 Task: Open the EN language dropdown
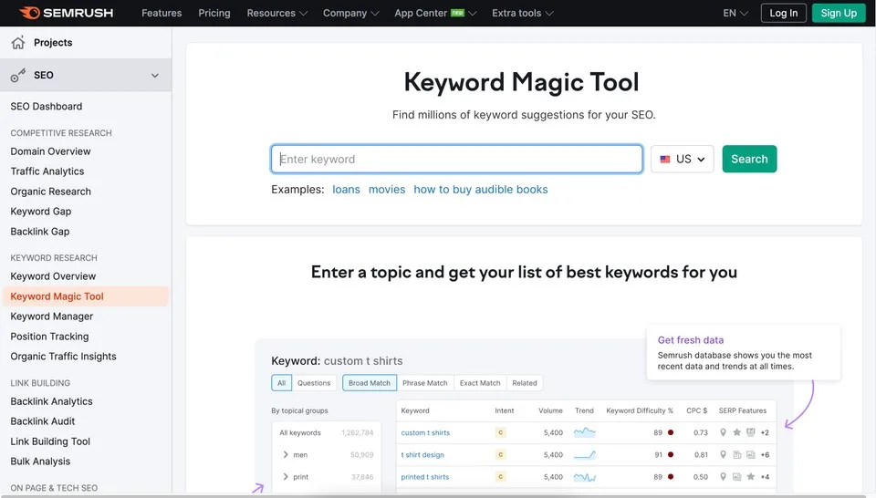tap(735, 13)
